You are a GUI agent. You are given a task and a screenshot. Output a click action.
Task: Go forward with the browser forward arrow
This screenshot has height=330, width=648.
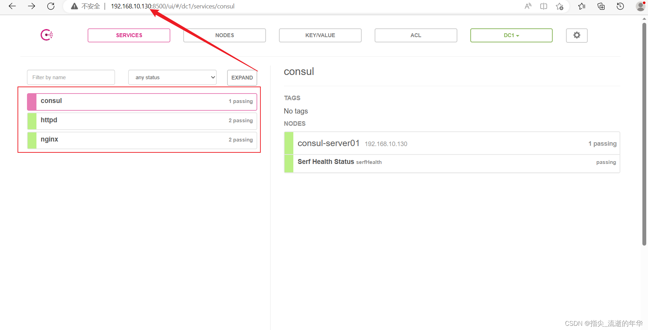[32, 6]
